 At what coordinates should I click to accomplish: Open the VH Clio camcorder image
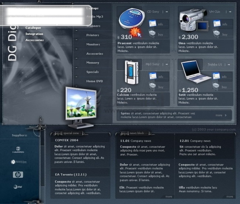pyautogui.click(x=194, y=20)
